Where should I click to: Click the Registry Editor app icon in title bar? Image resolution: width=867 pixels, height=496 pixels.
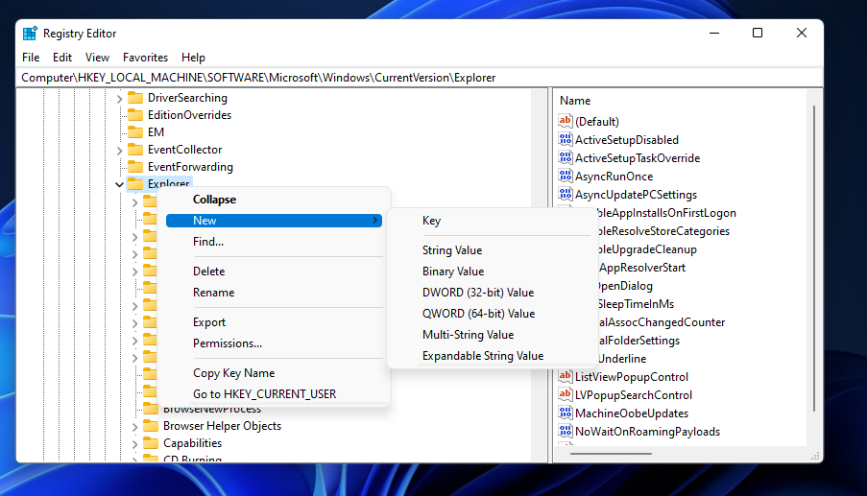pos(31,33)
